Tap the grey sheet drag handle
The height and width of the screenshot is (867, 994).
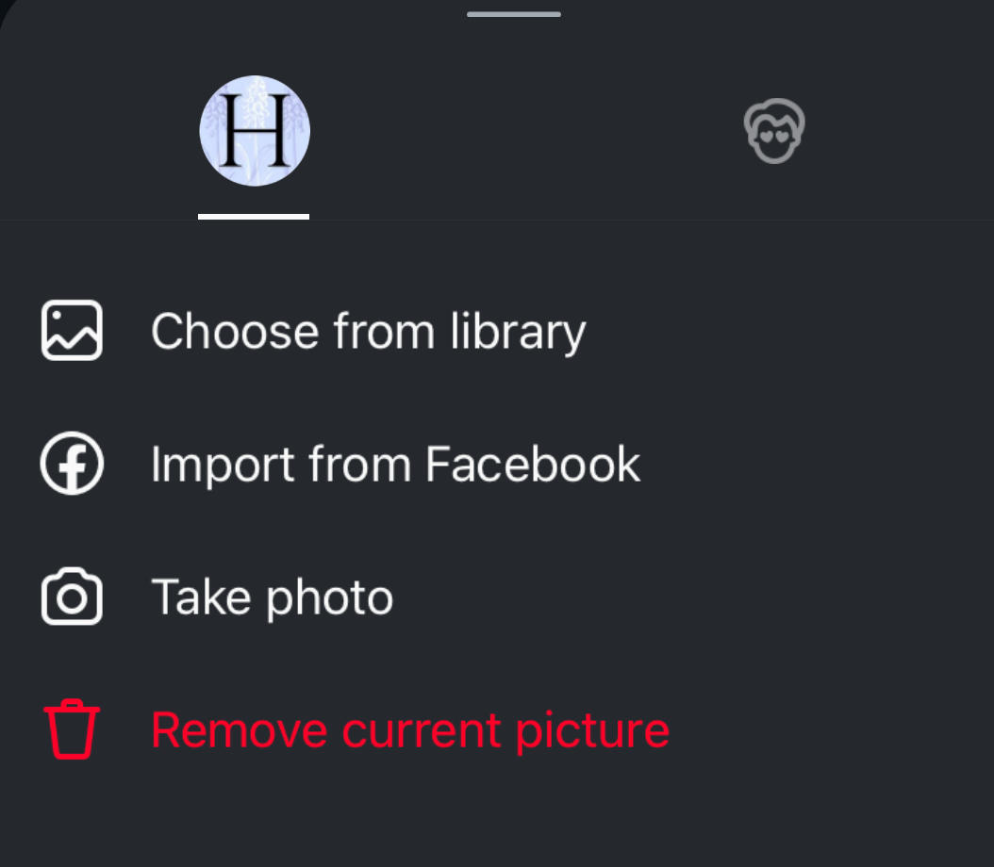[x=514, y=14]
